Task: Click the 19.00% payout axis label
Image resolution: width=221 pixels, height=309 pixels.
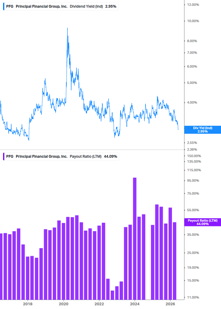Action: click(x=193, y=267)
